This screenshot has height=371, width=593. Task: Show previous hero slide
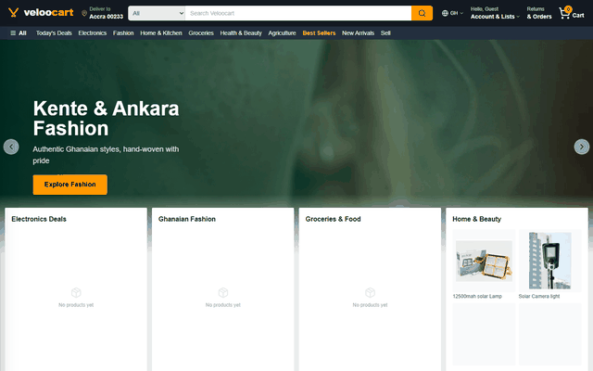coord(11,147)
